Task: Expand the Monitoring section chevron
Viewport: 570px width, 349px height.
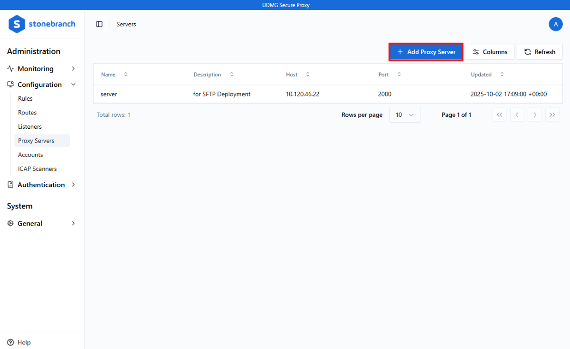Action: [73, 68]
